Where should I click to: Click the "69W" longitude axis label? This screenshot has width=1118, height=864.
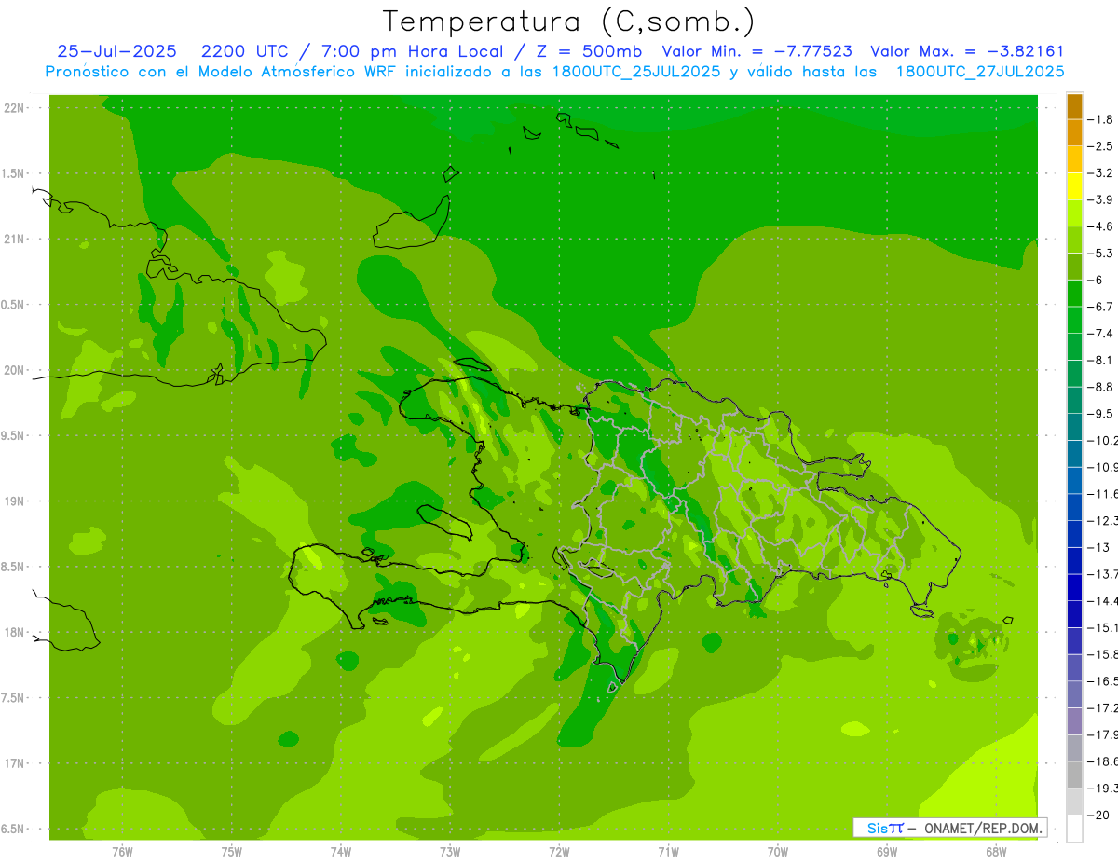887,851
